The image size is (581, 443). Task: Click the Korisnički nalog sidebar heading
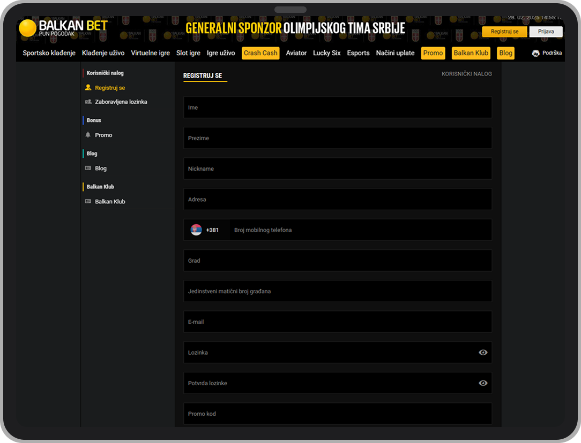(x=105, y=73)
